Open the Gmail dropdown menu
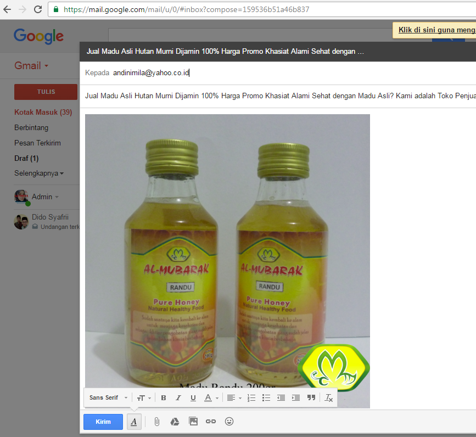The image size is (476, 437). pos(31,65)
